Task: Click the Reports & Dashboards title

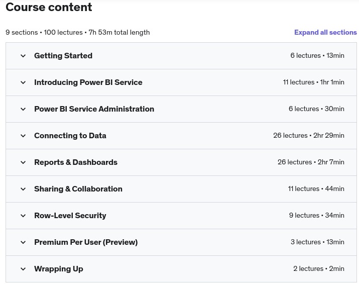Action: coord(76,162)
